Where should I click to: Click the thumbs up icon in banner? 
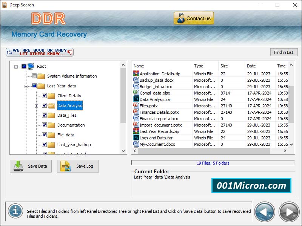point(9,52)
